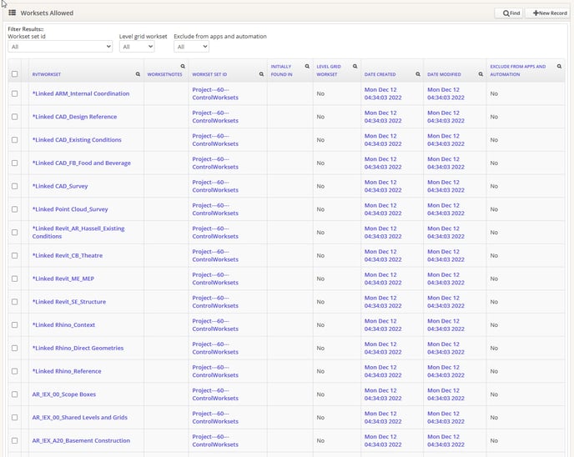The width and height of the screenshot is (574, 457).
Task: Click Project---60---ControlWorksets in *Linked CAD_Survey row
Action: (215, 186)
